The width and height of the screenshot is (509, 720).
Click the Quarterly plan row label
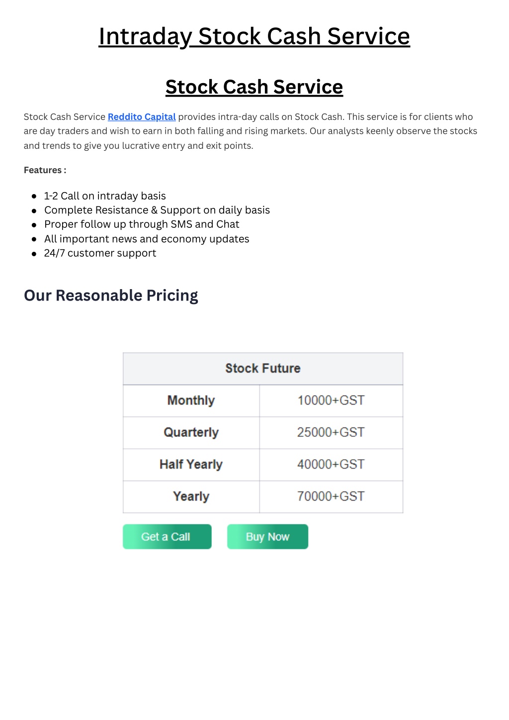[191, 432]
